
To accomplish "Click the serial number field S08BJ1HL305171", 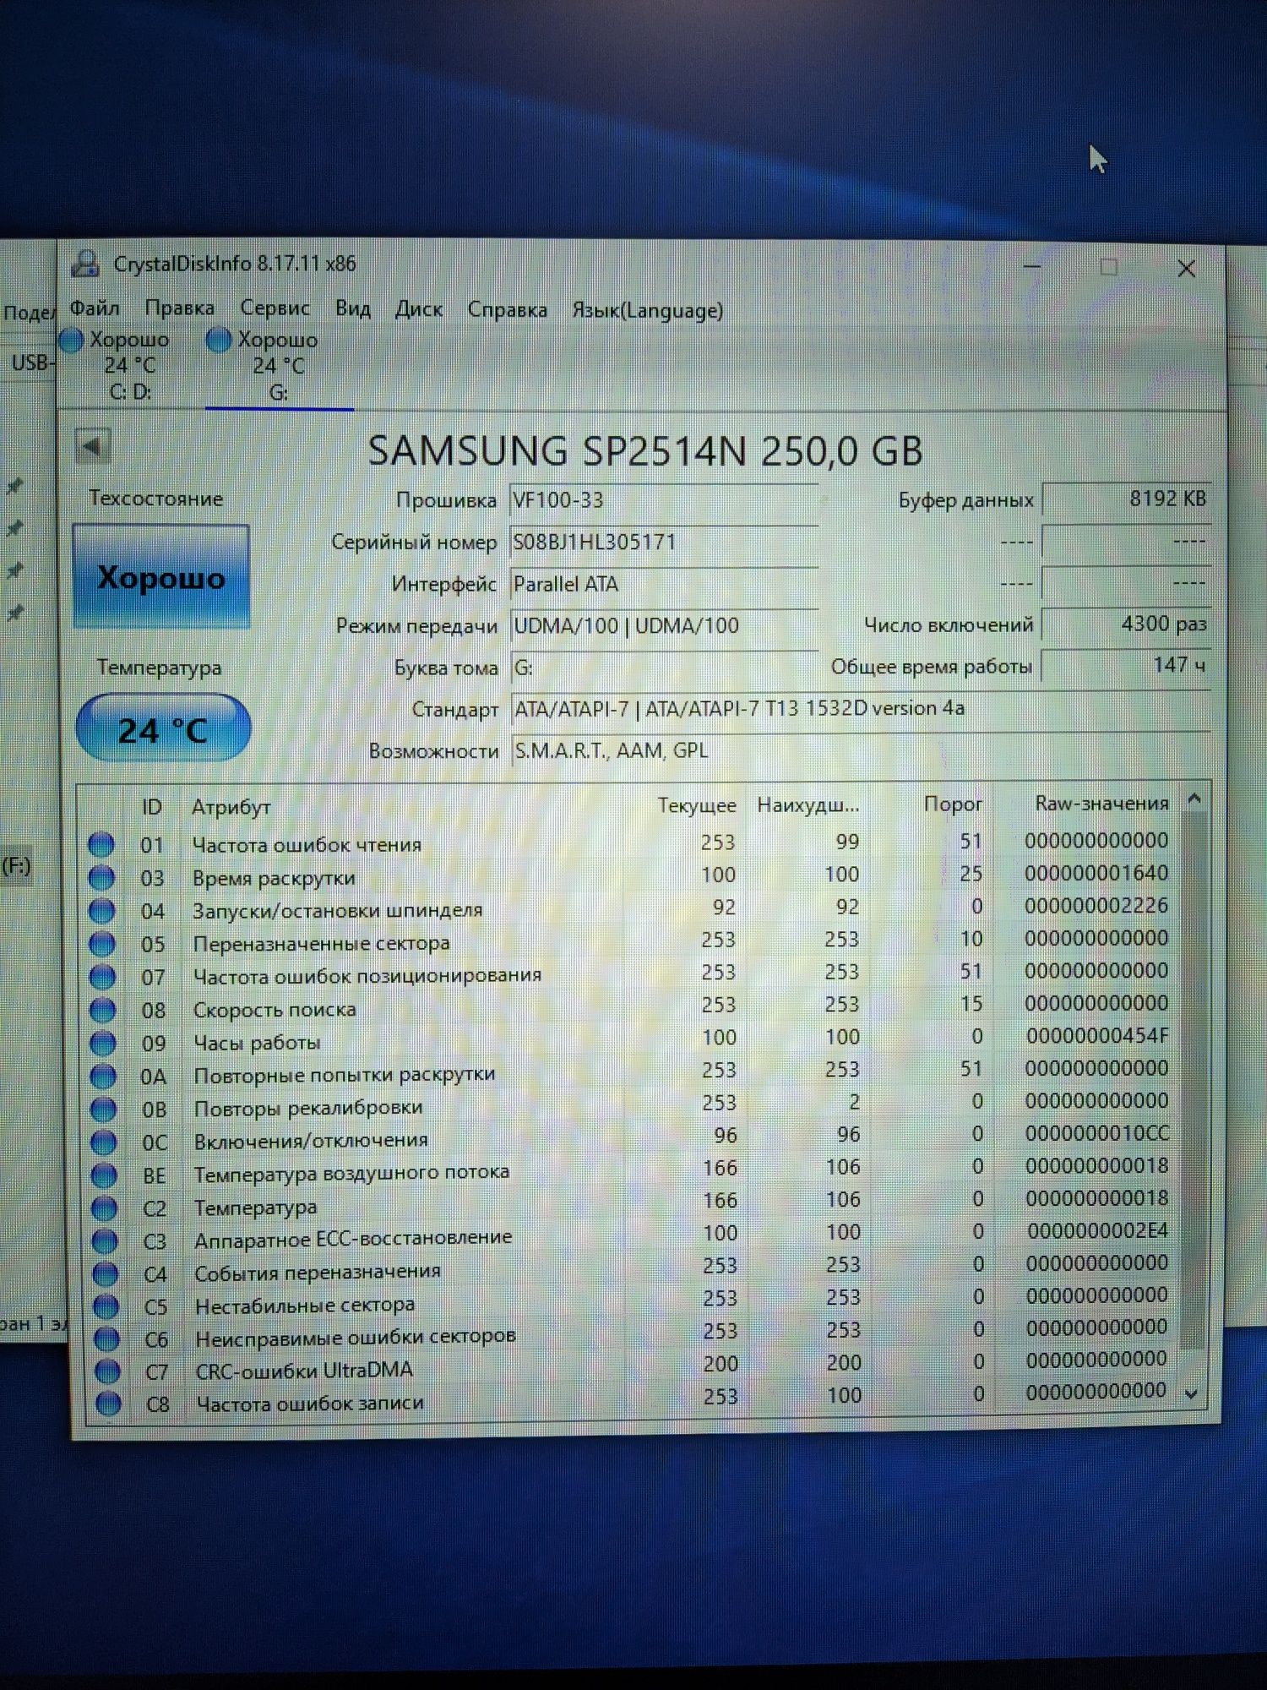I will pyautogui.click(x=664, y=542).
